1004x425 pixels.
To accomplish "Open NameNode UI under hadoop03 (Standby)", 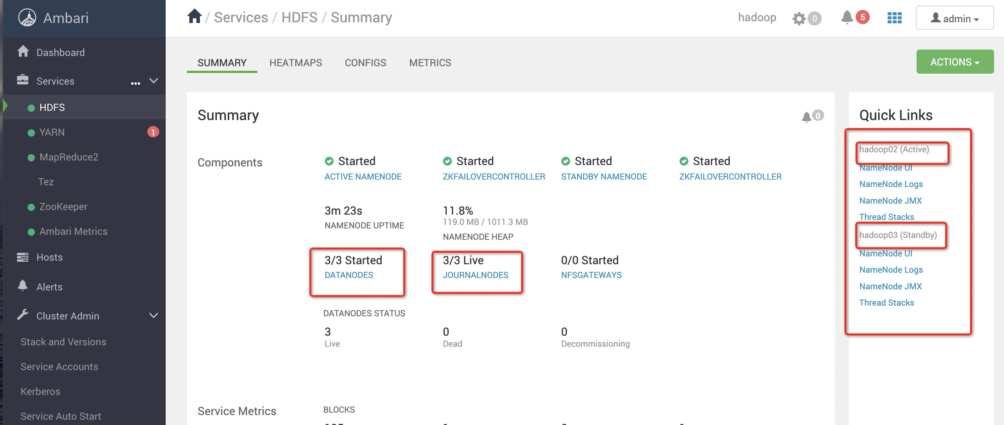I will tap(885, 254).
